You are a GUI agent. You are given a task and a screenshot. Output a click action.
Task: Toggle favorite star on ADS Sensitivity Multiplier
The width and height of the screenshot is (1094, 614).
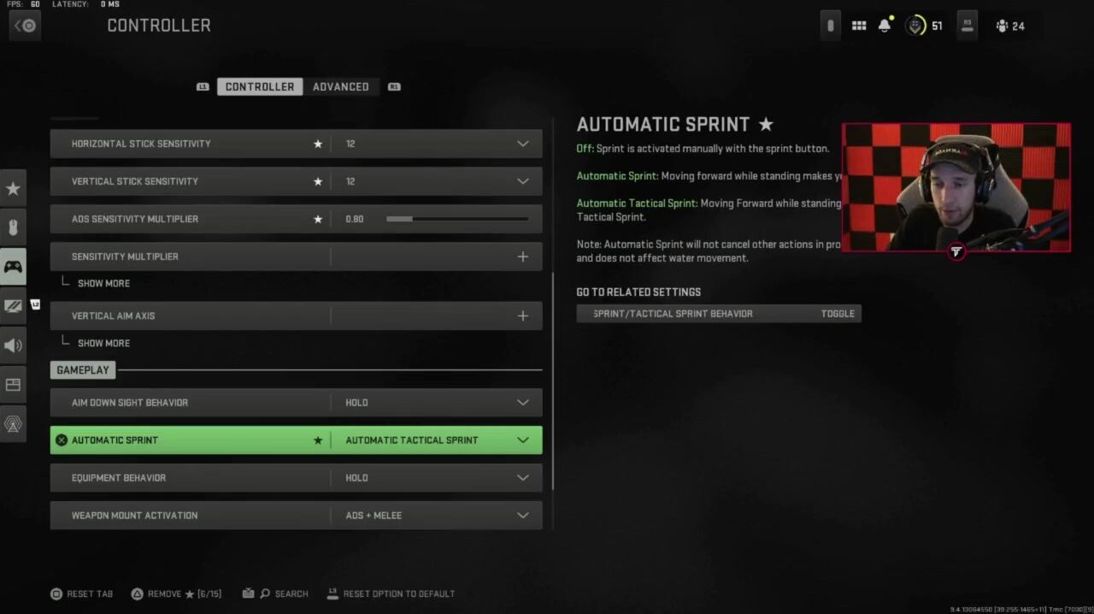[318, 219]
